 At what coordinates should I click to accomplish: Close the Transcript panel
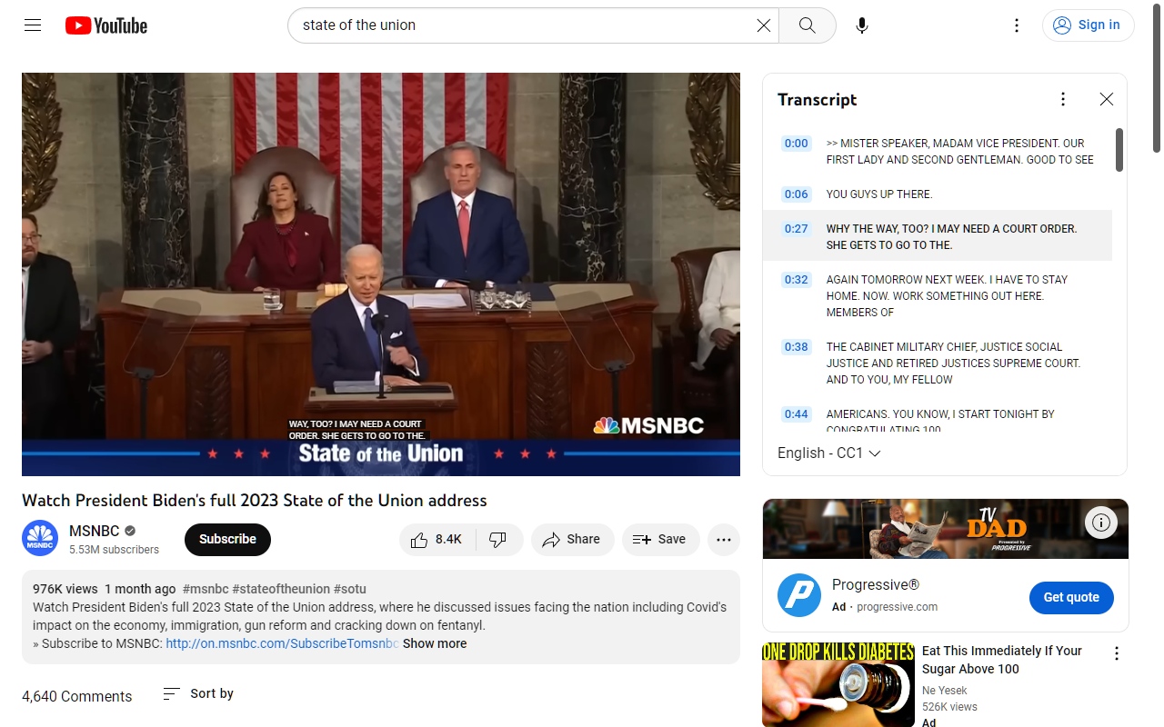click(x=1107, y=99)
